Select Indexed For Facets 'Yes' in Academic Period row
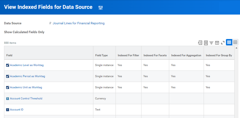 pos(145,76)
